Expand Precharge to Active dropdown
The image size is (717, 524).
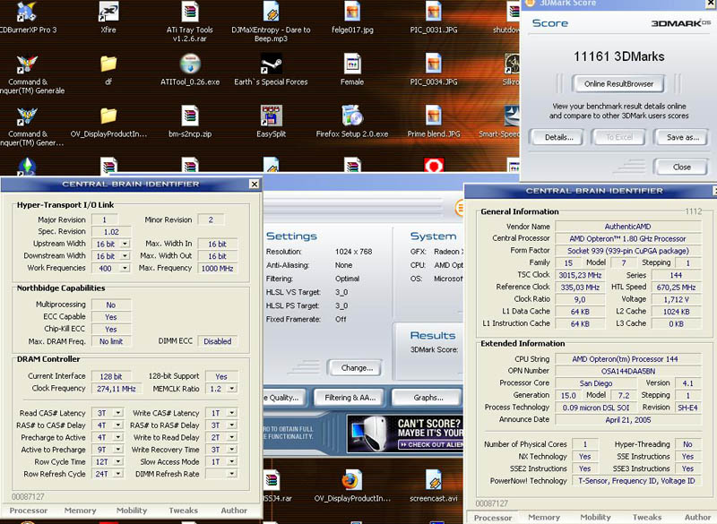coord(118,438)
